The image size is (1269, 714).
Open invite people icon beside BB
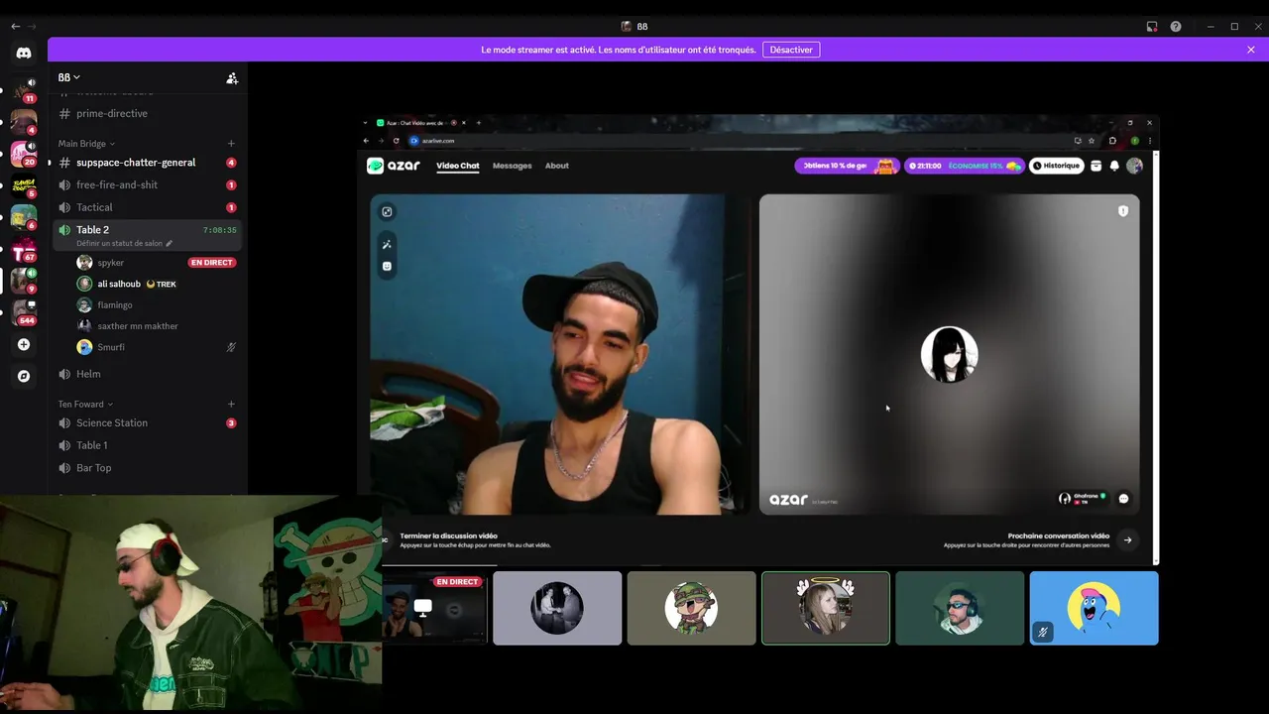click(232, 77)
